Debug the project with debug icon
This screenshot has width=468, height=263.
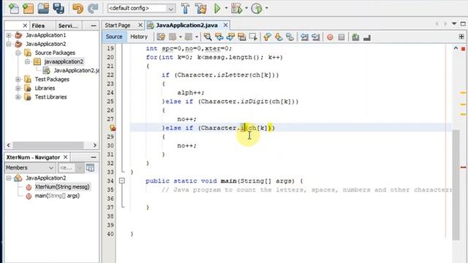[237, 8]
